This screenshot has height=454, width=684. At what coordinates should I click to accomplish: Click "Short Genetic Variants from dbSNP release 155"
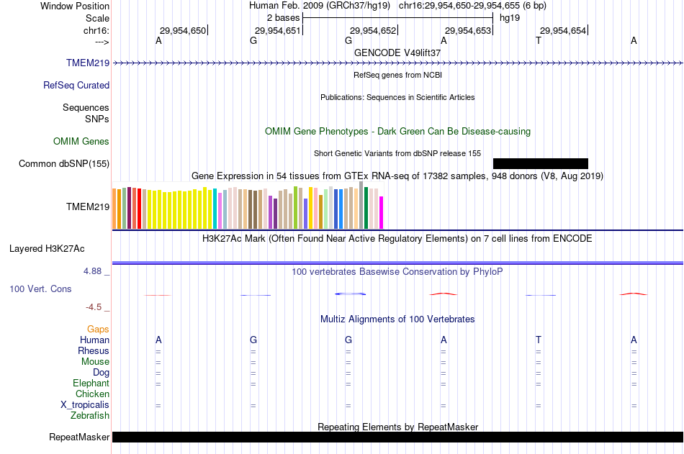point(397,153)
